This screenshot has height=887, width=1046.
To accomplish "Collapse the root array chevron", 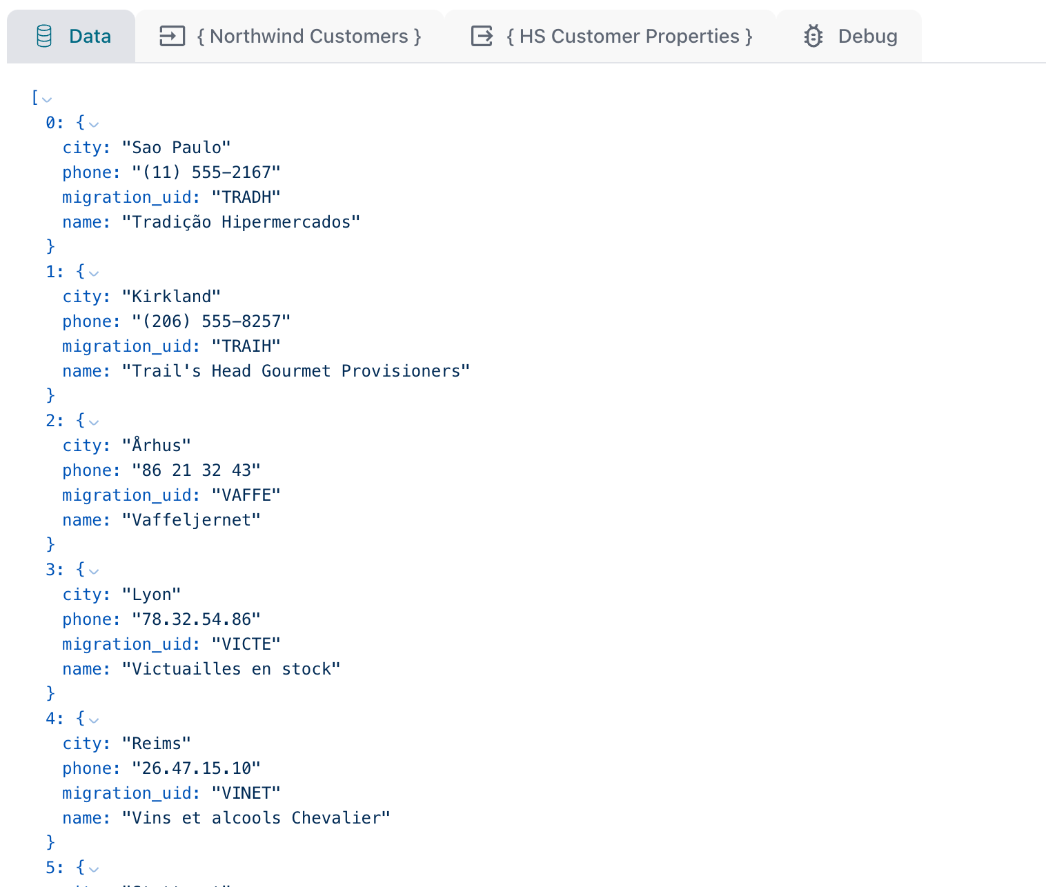I will pyautogui.click(x=47, y=100).
